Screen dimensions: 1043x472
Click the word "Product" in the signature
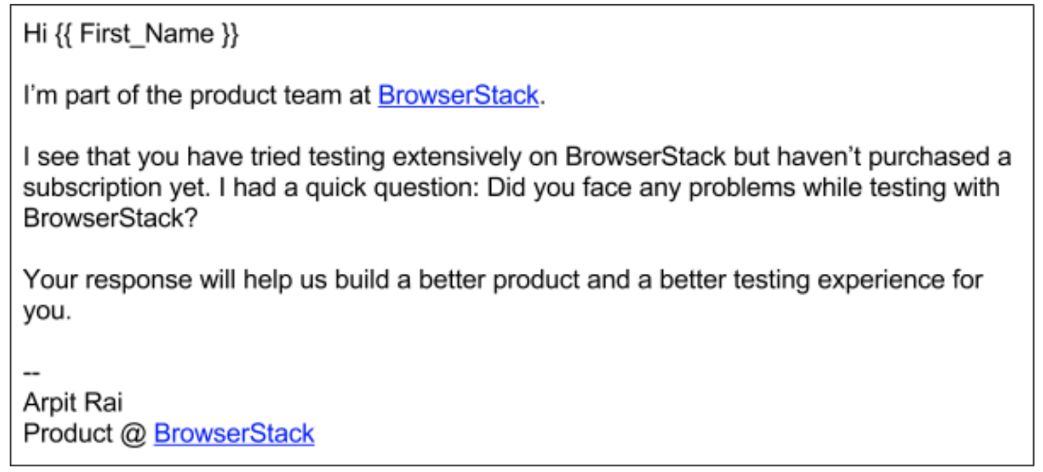click(x=68, y=434)
